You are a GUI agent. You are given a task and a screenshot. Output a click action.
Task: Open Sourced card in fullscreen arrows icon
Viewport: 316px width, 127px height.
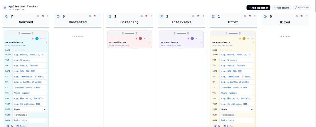45,38
